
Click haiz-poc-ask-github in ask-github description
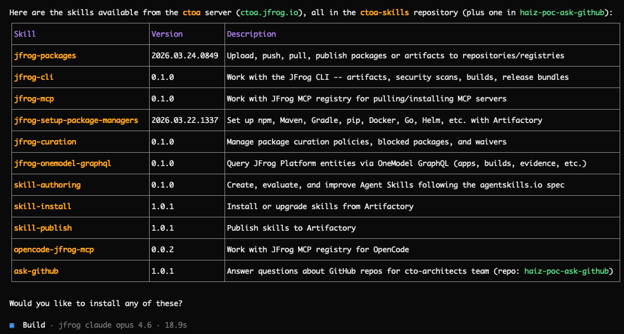tap(567, 271)
